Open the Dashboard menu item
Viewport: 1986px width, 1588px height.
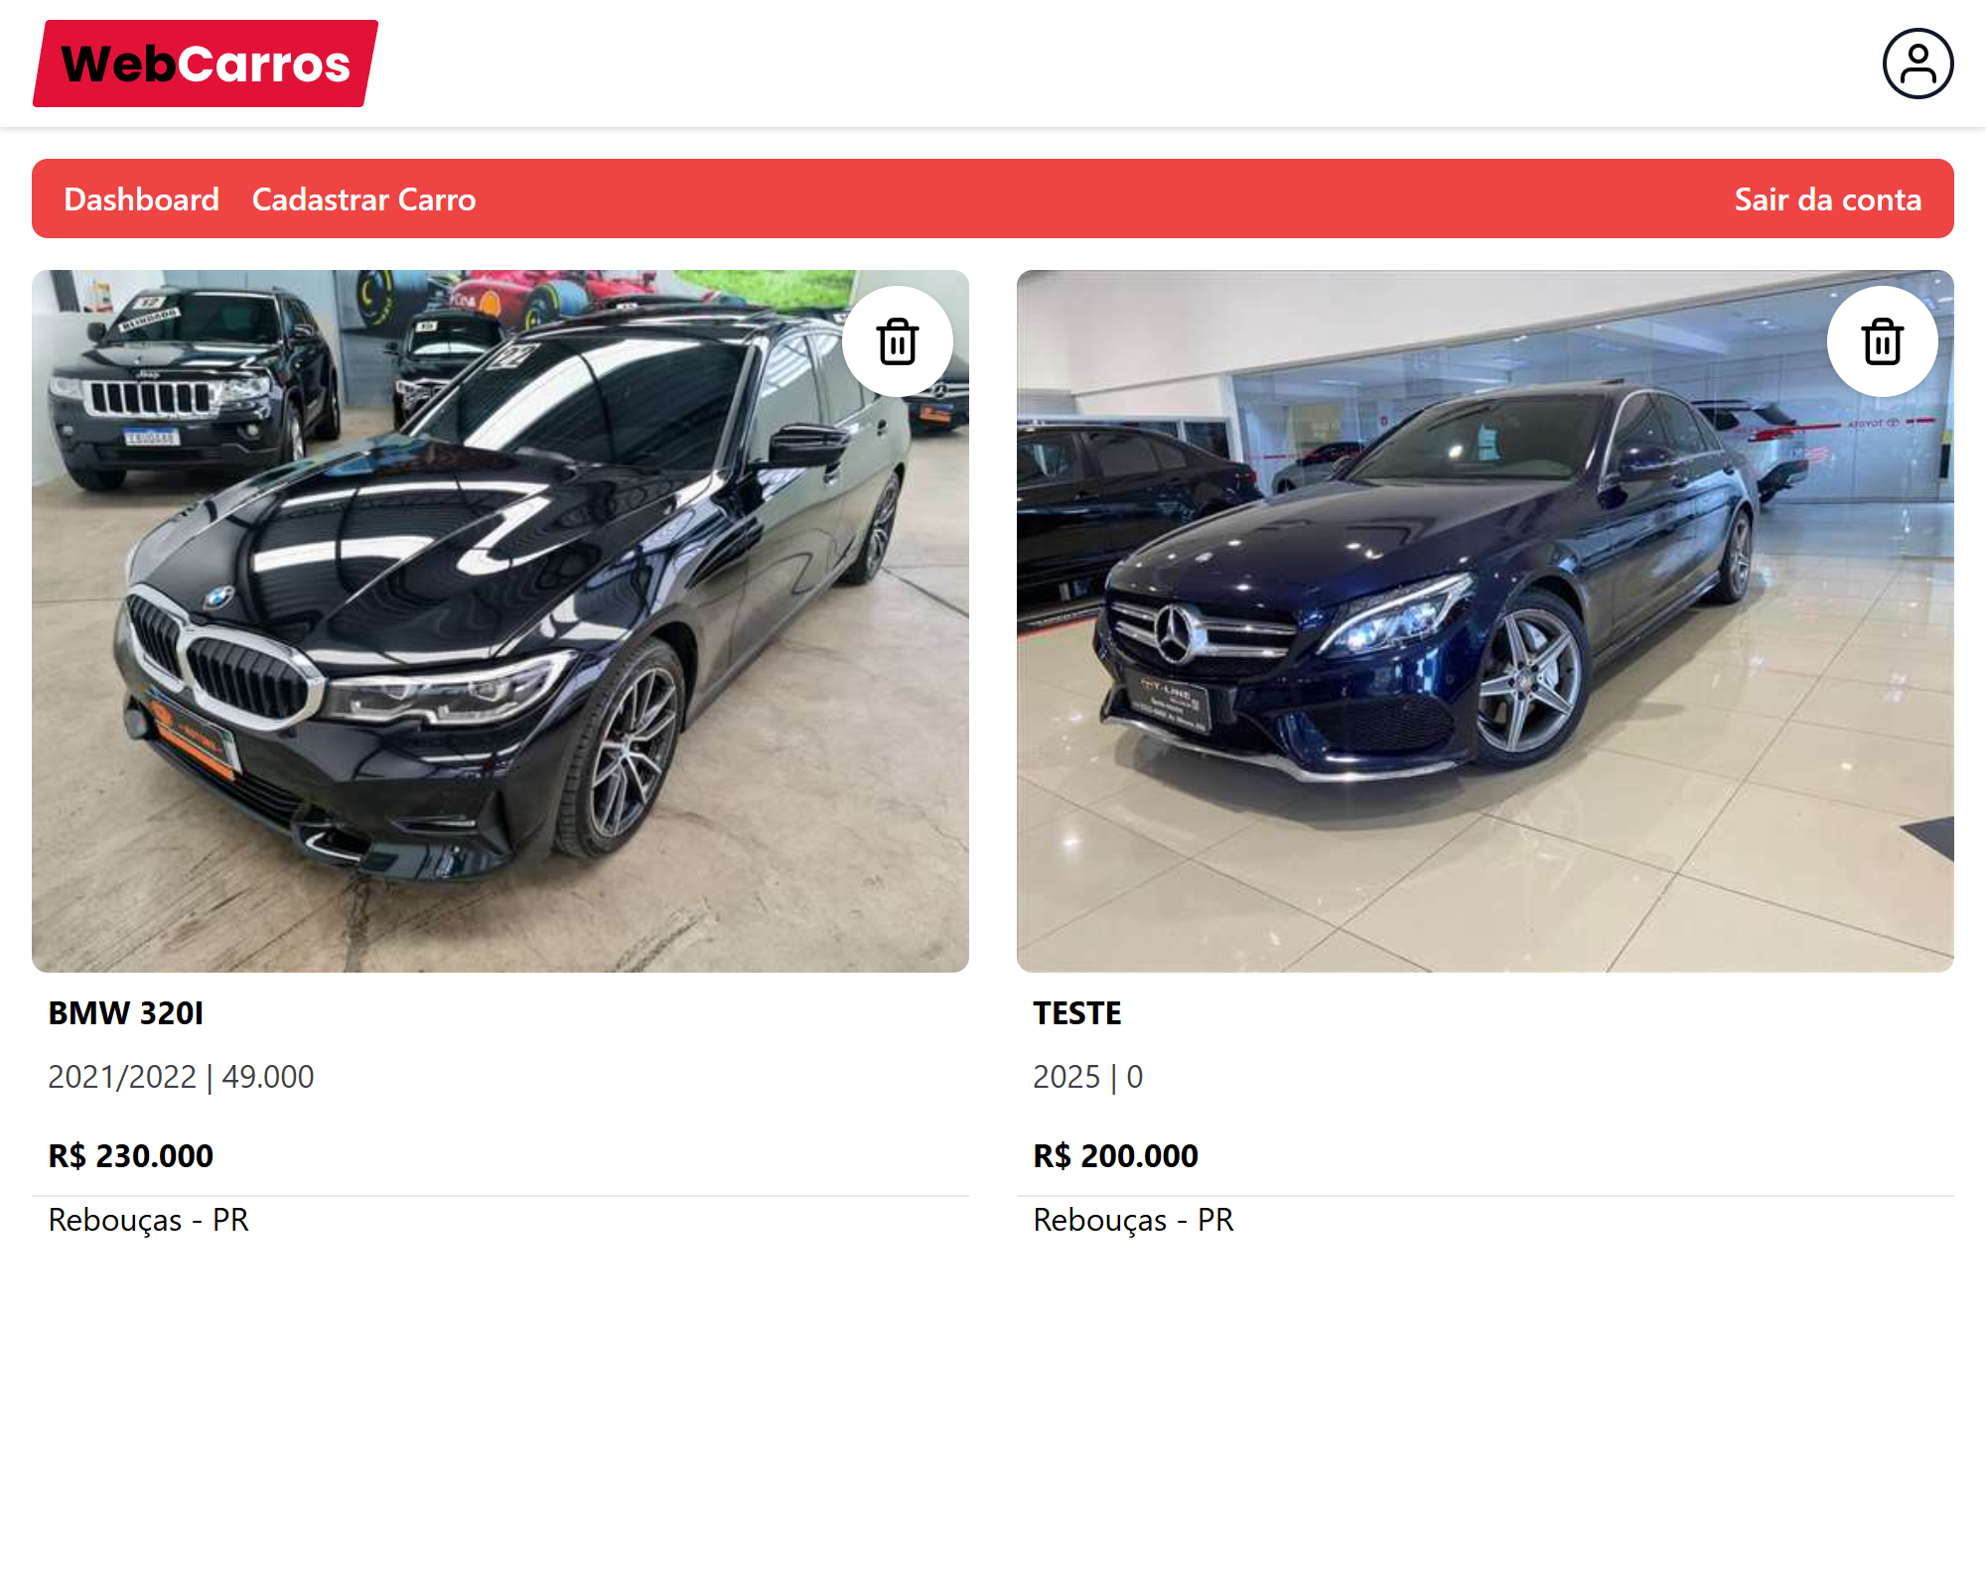coord(141,199)
